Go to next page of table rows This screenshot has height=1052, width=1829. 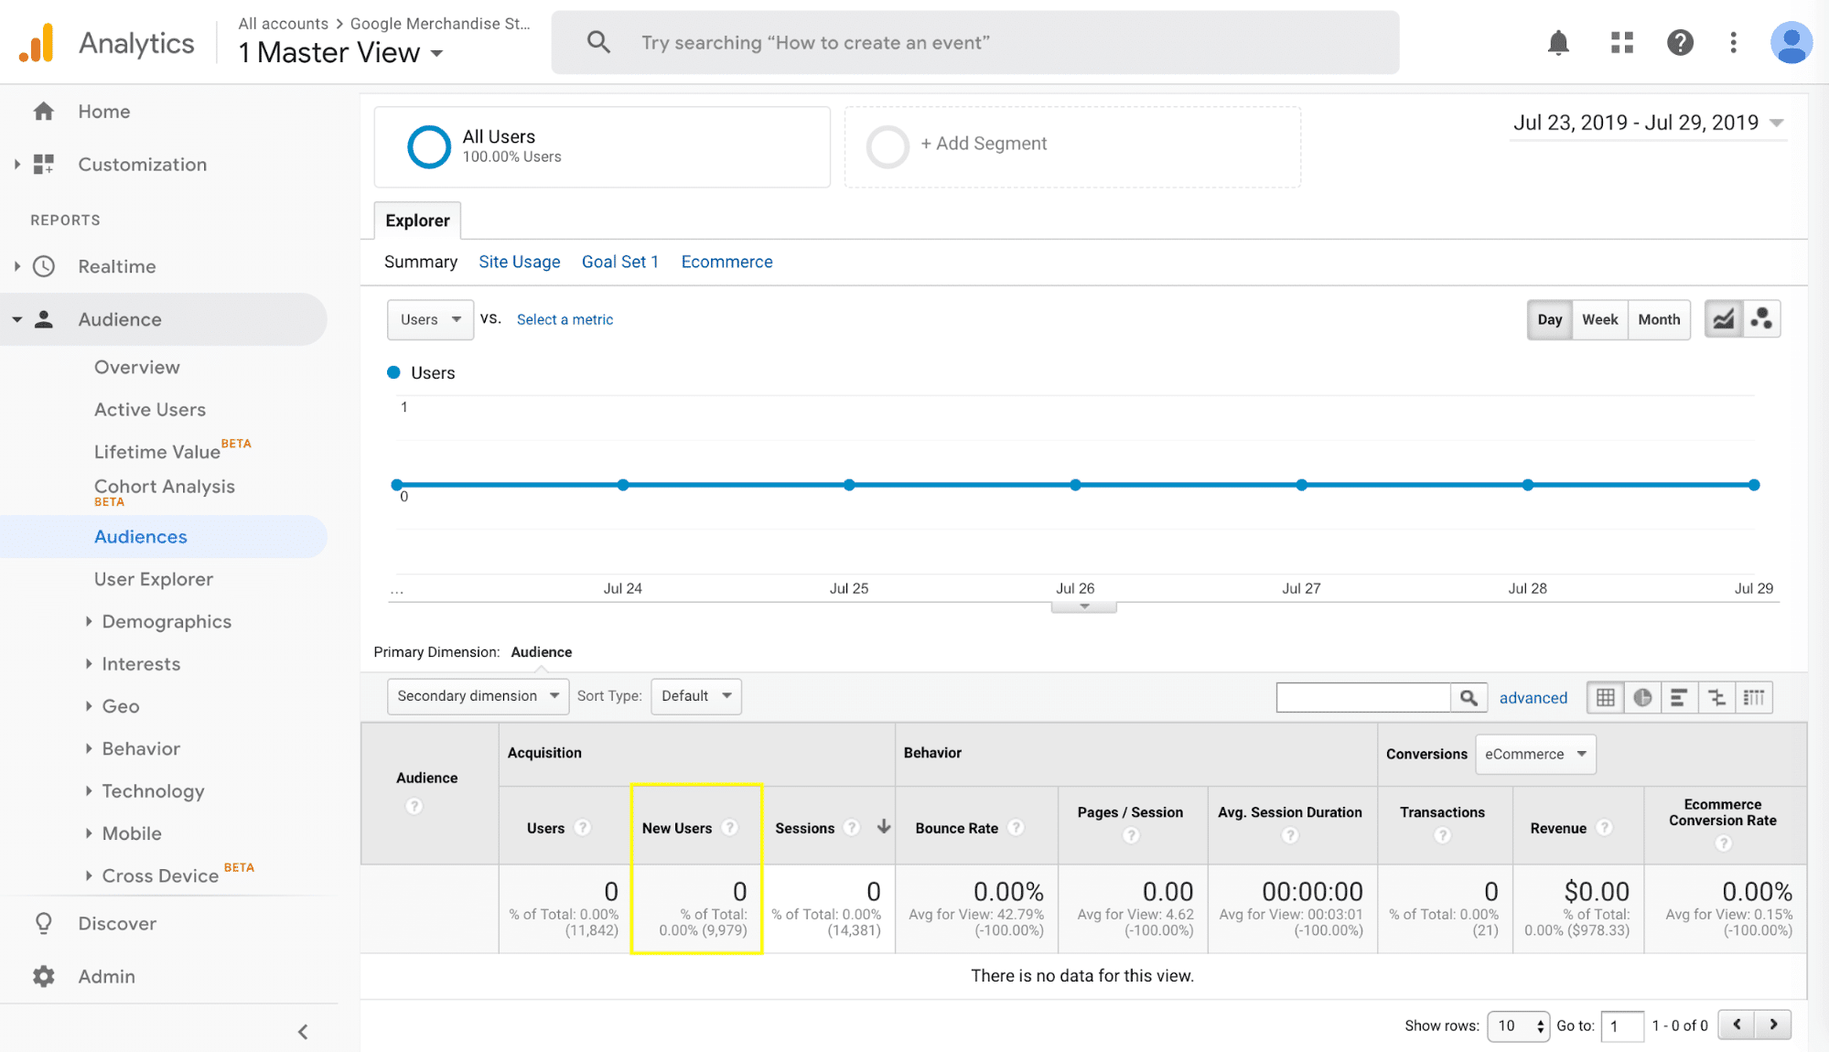tap(1773, 1025)
